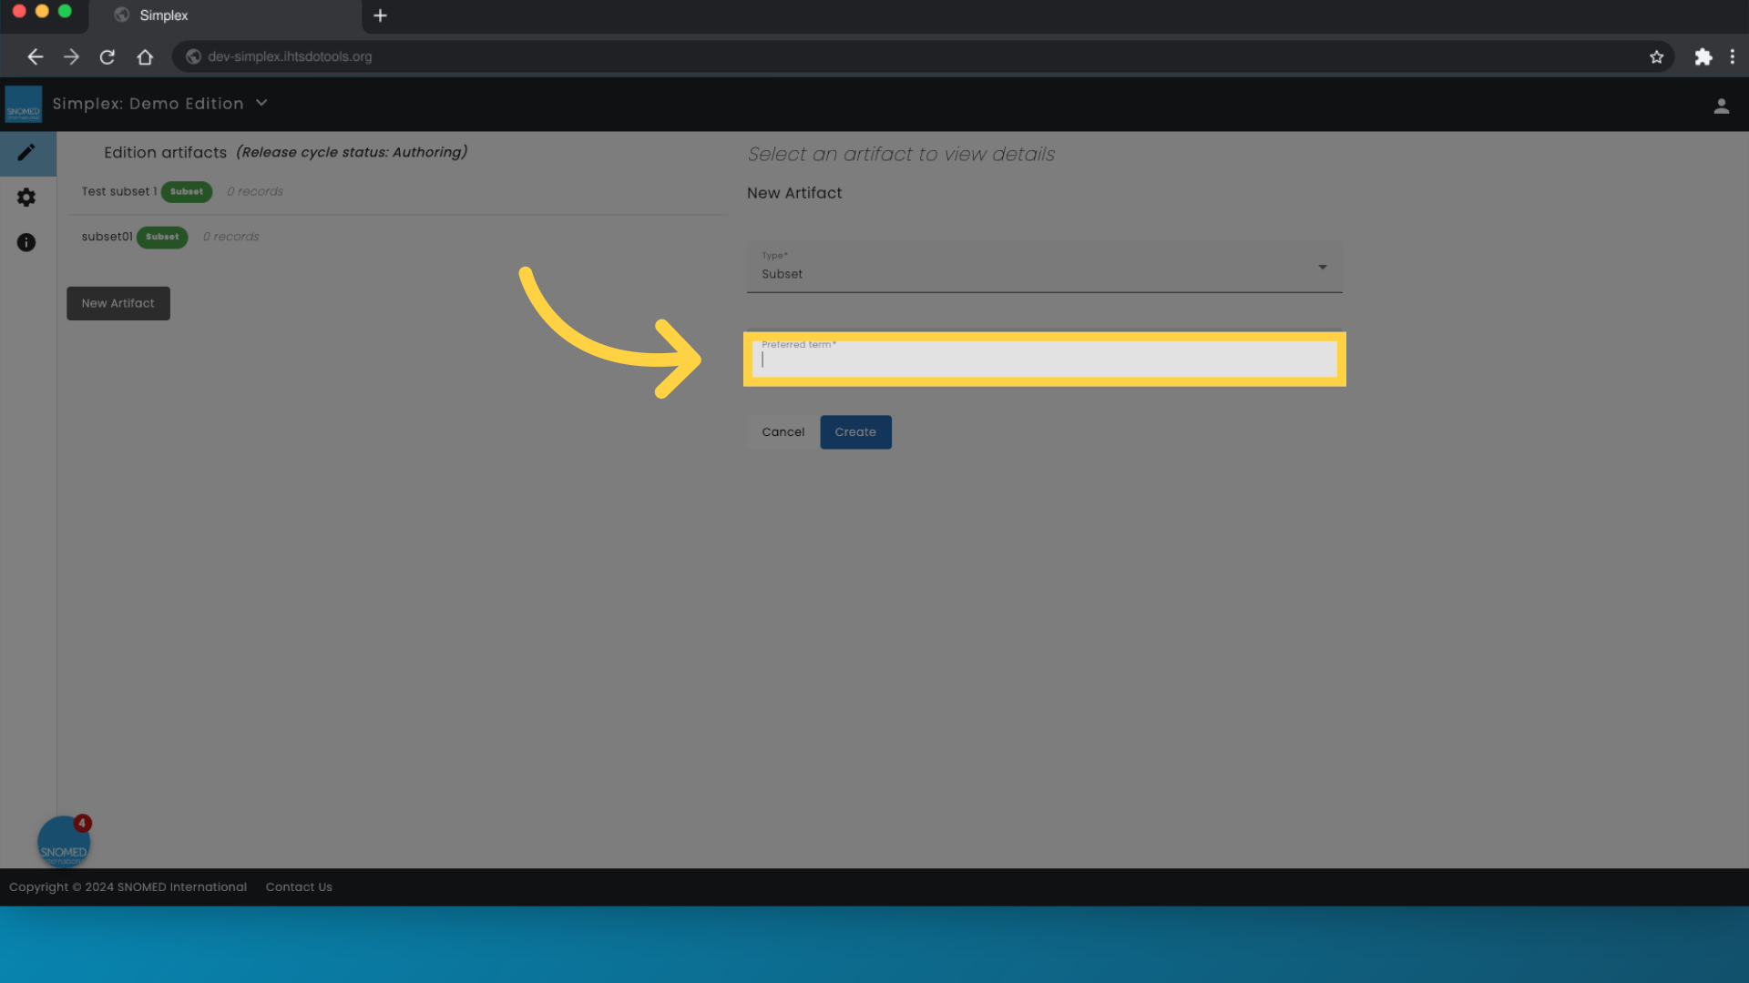Reload the current page
This screenshot has width=1749, height=983.
click(x=107, y=56)
